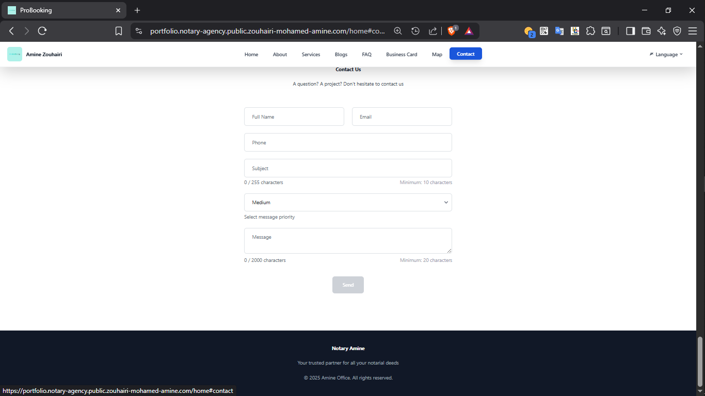Viewport: 705px width, 396px height.
Task: Click the Contact button in navbar
Action: [465, 54]
